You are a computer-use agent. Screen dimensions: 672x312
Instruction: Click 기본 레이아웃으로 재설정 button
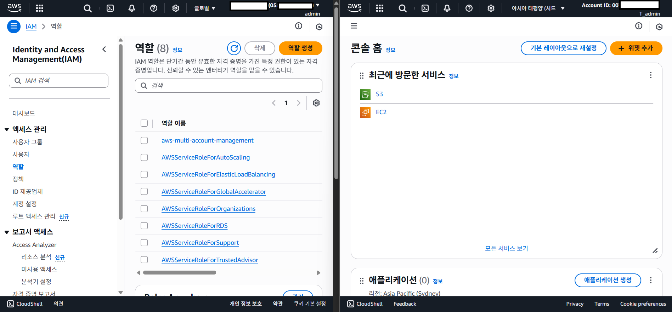(x=563, y=48)
